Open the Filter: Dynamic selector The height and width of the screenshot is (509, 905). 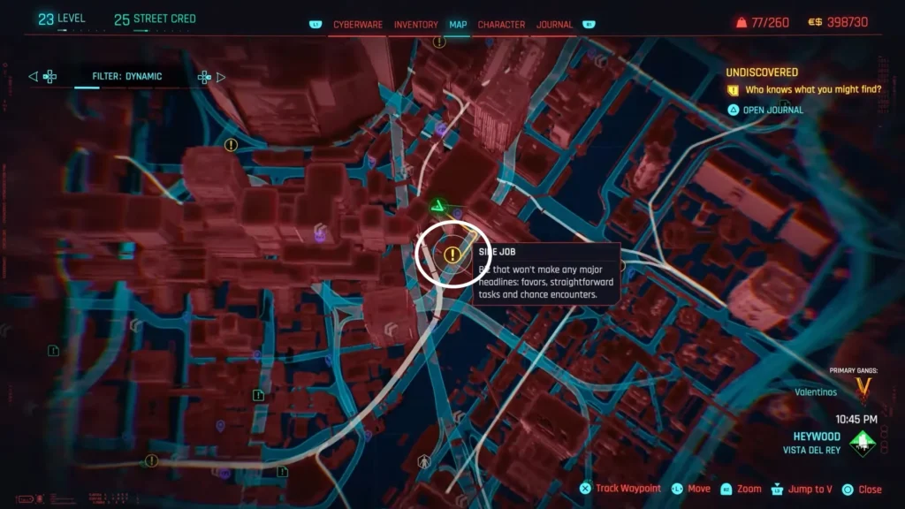[125, 76]
